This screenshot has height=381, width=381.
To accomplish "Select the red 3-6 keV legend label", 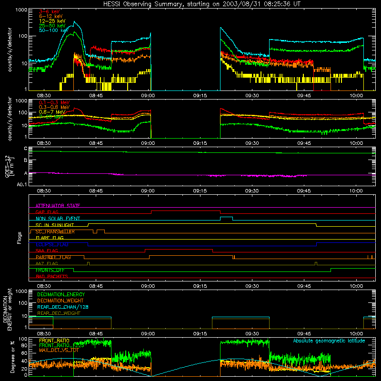I will point(50,11).
